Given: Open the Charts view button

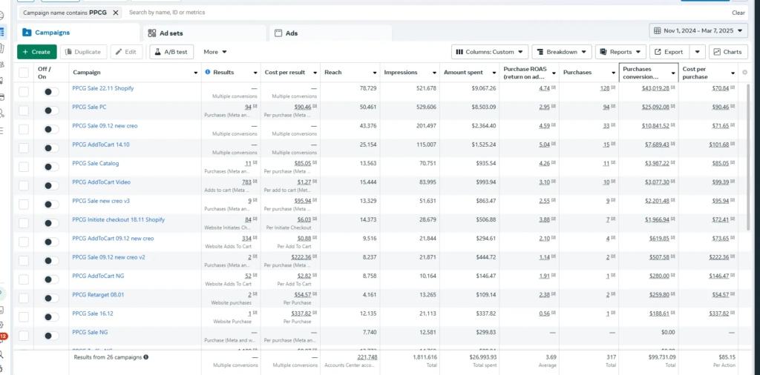Looking at the screenshot, I should tap(728, 52).
